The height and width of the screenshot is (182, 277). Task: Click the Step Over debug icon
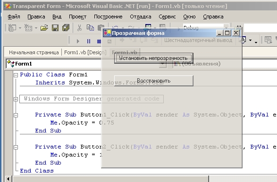(143, 40)
